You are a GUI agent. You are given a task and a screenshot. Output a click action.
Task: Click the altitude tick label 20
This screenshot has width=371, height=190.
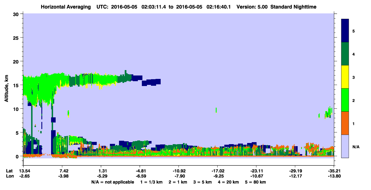(17, 62)
